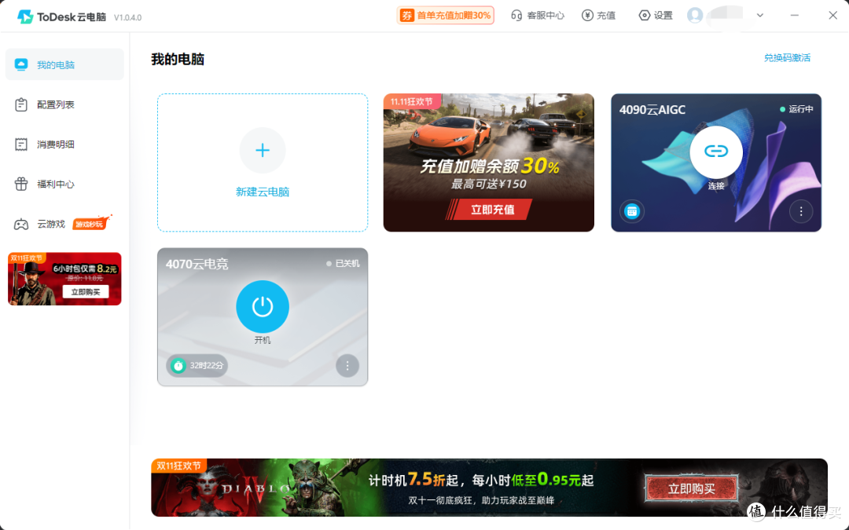849x530 pixels.
Task: Click the 兑换码激活 link
Action: click(x=788, y=57)
